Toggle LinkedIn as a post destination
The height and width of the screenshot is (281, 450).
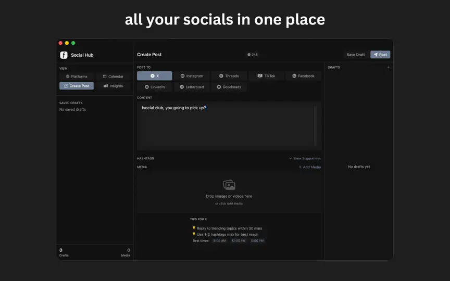click(154, 87)
